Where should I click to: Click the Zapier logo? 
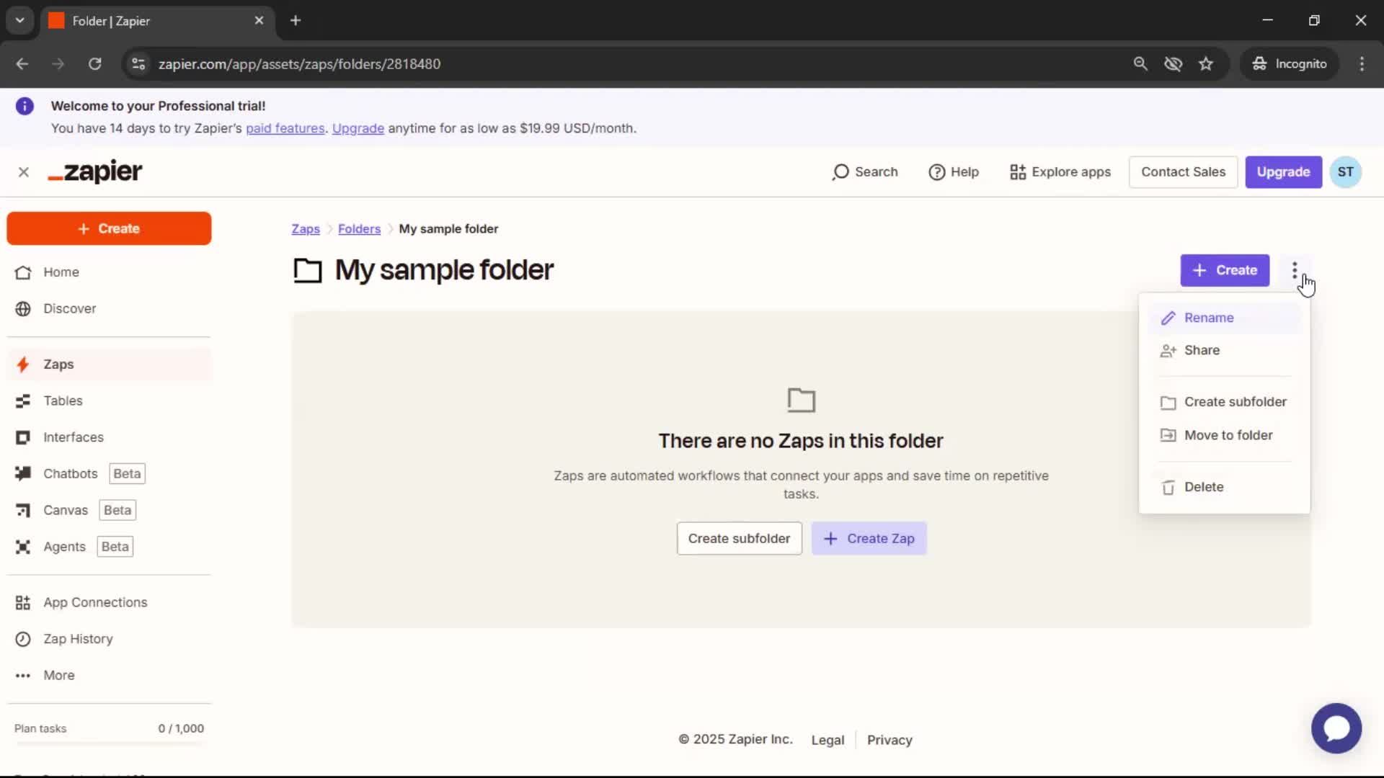[95, 171]
